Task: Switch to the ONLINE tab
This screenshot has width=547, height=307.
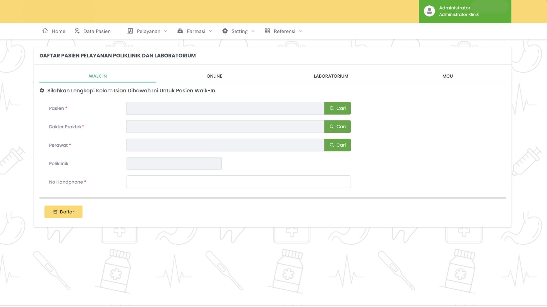Action: pos(214,76)
